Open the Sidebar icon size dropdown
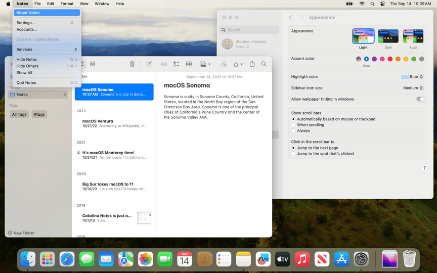The image size is (437, 273). (413, 88)
